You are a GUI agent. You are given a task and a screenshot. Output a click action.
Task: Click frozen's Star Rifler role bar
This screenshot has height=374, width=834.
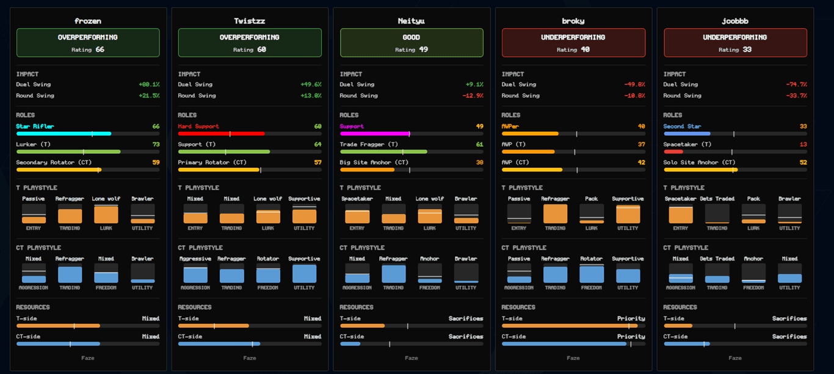(x=88, y=133)
